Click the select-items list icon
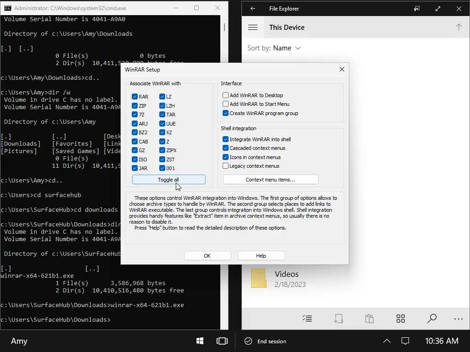 pyautogui.click(x=307, y=319)
